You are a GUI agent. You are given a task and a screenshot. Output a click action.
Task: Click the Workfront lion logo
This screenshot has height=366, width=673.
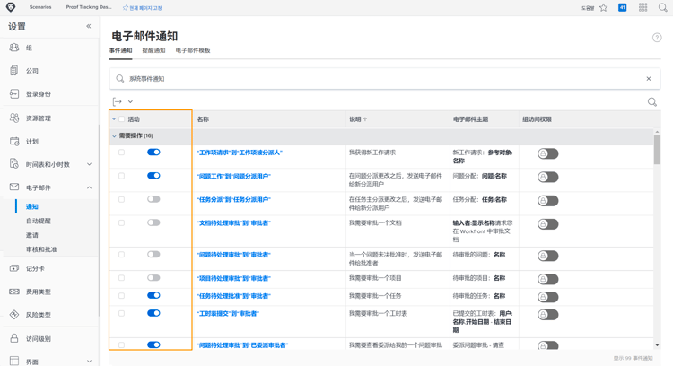pos(11,7)
